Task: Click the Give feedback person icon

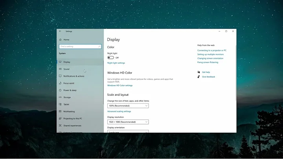Action: pyautogui.click(x=198, y=77)
